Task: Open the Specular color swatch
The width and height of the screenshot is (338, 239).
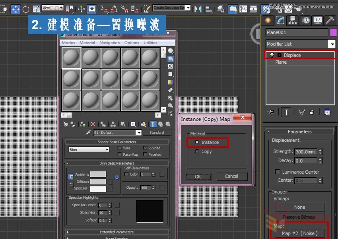Action: [98, 189]
